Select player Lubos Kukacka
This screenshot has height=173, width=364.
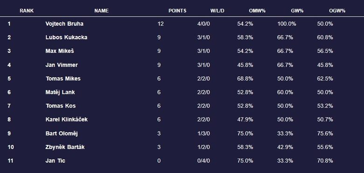click(x=66, y=37)
